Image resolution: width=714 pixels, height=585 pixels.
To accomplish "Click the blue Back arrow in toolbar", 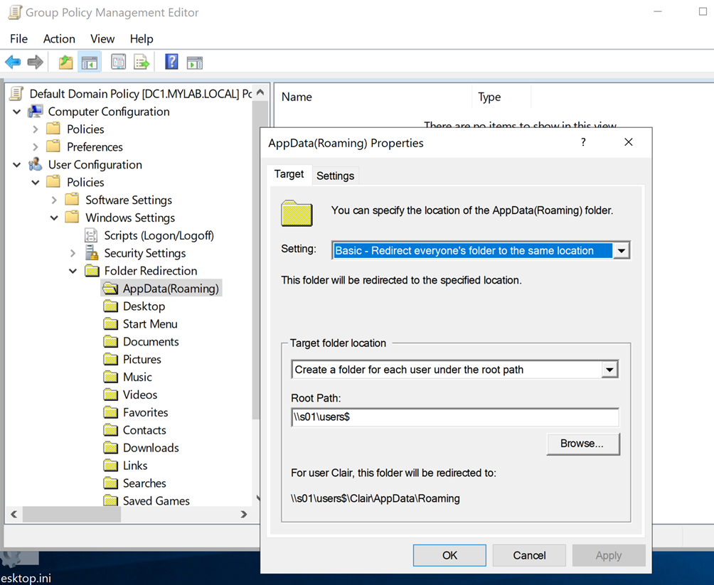I will [x=13, y=63].
